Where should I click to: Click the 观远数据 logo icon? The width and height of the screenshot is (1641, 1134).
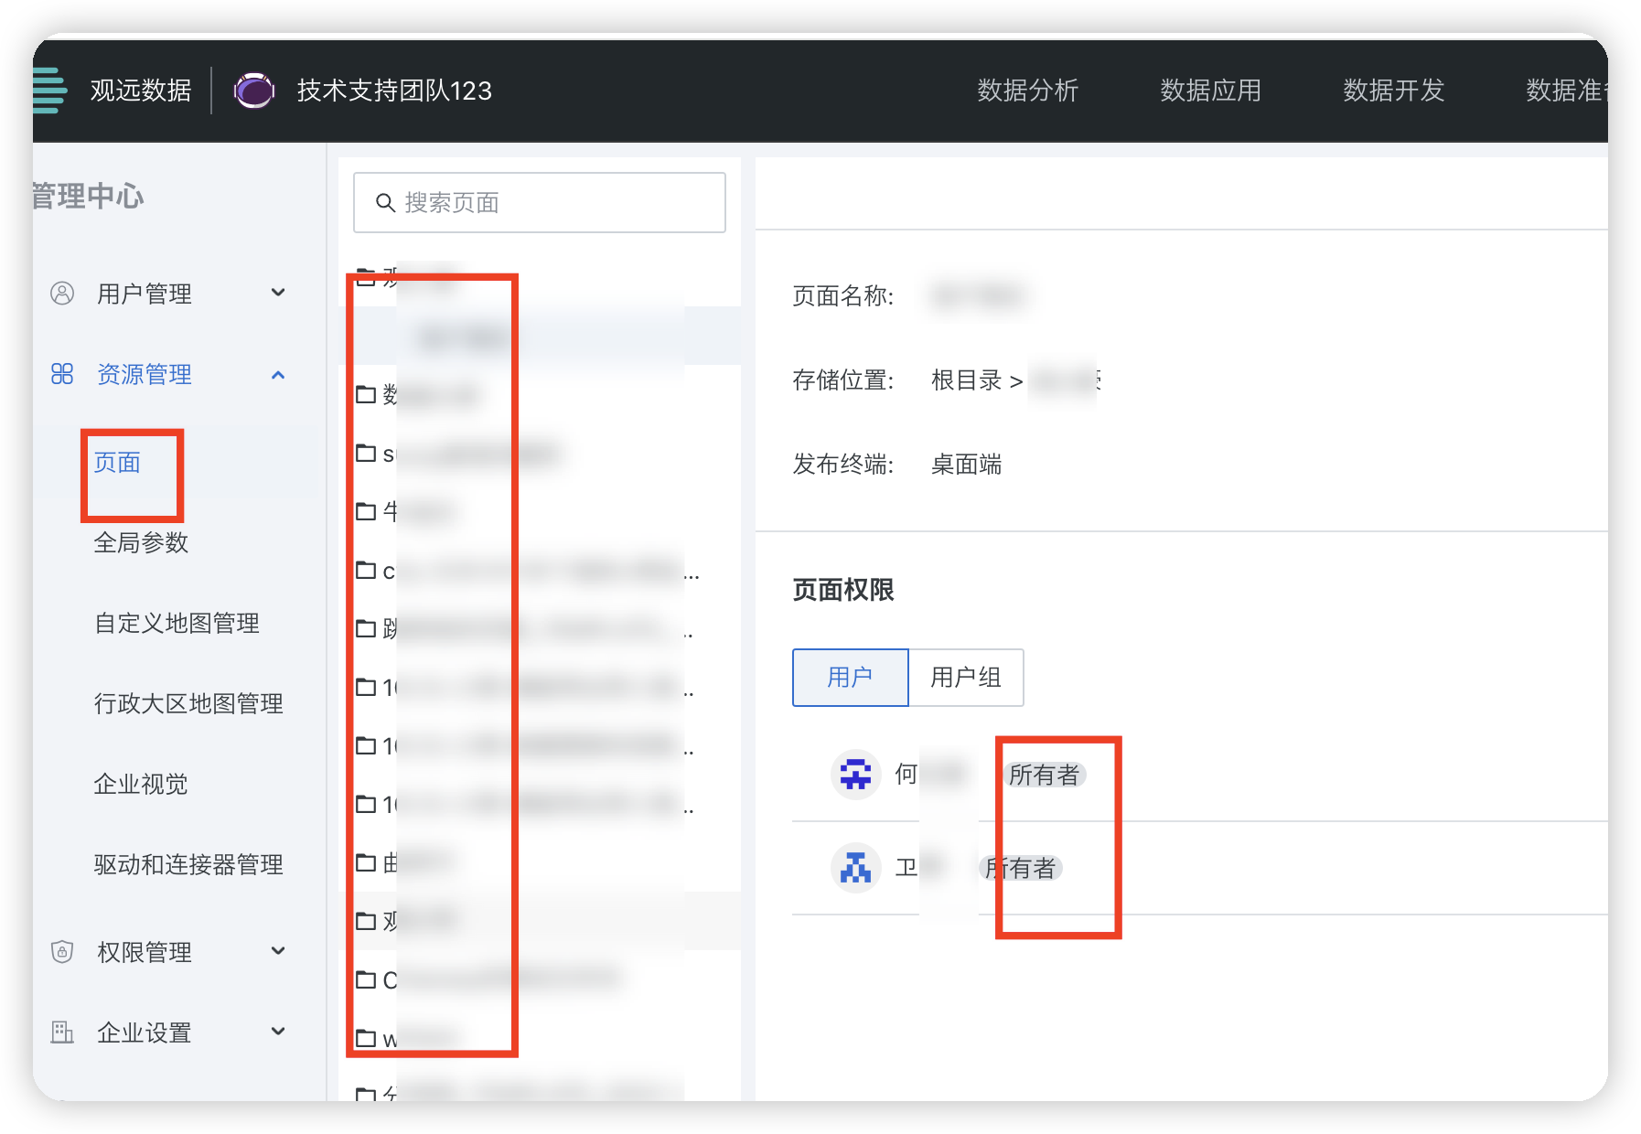coord(49,90)
